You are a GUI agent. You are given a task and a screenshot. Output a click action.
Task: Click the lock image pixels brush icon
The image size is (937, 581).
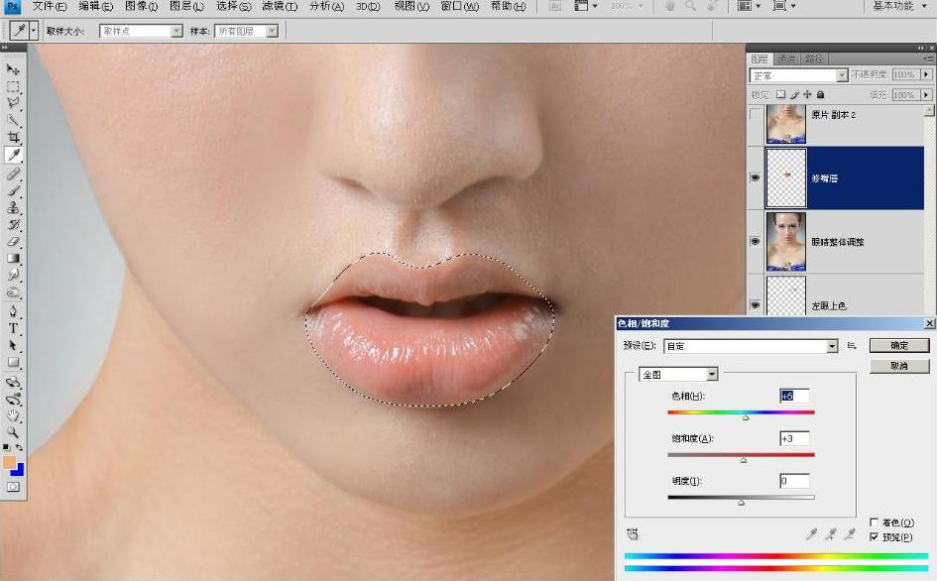[794, 94]
